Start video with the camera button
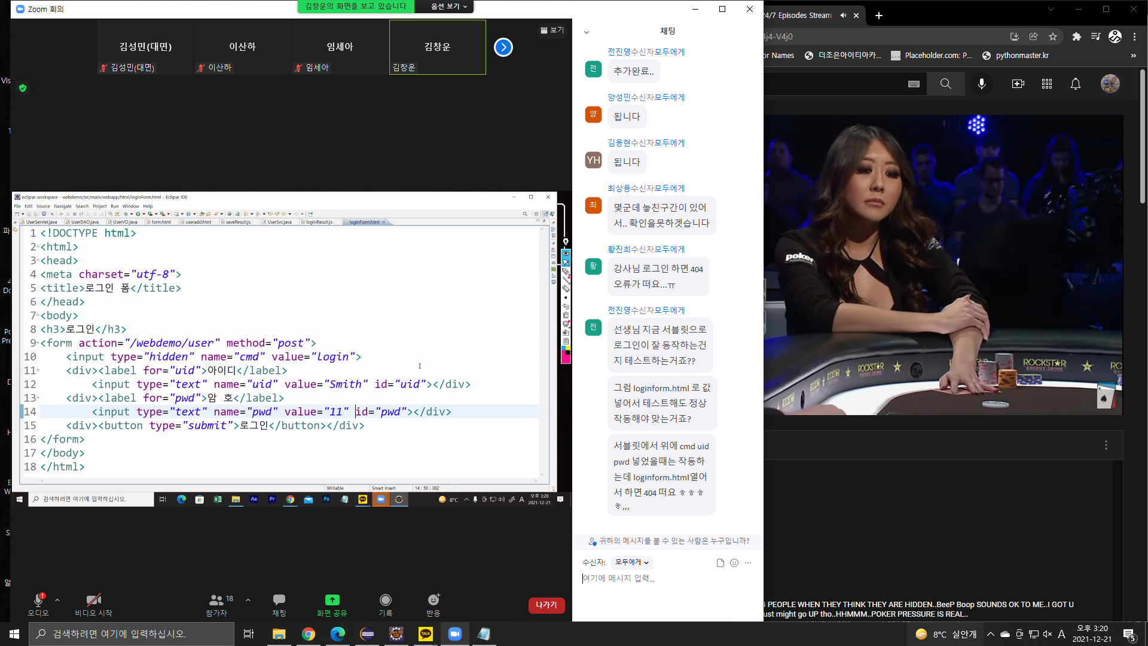This screenshot has height=646, width=1148. pos(93,601)
